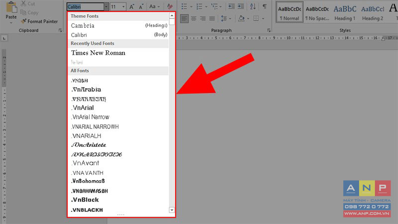Click the tab selector L ruler button
The image size is (398, 224).
coord(4,38)
